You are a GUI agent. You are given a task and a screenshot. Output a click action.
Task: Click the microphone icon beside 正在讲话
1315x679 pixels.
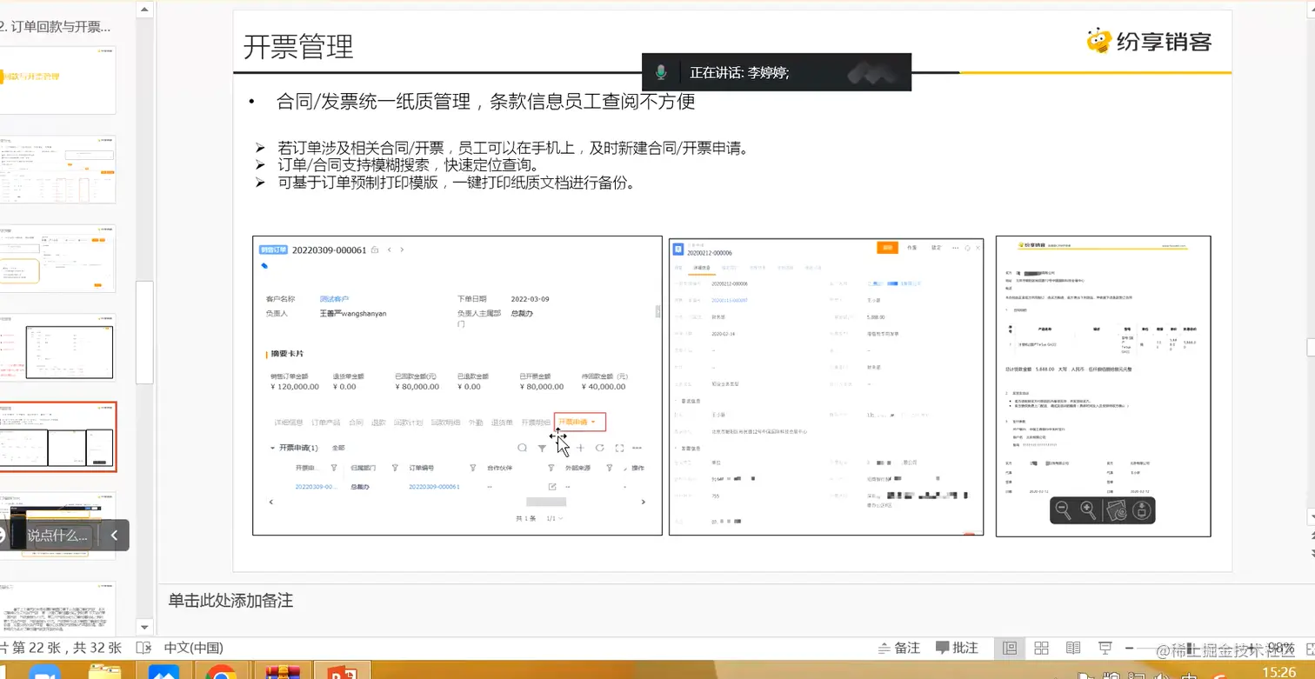click(661, 72)
